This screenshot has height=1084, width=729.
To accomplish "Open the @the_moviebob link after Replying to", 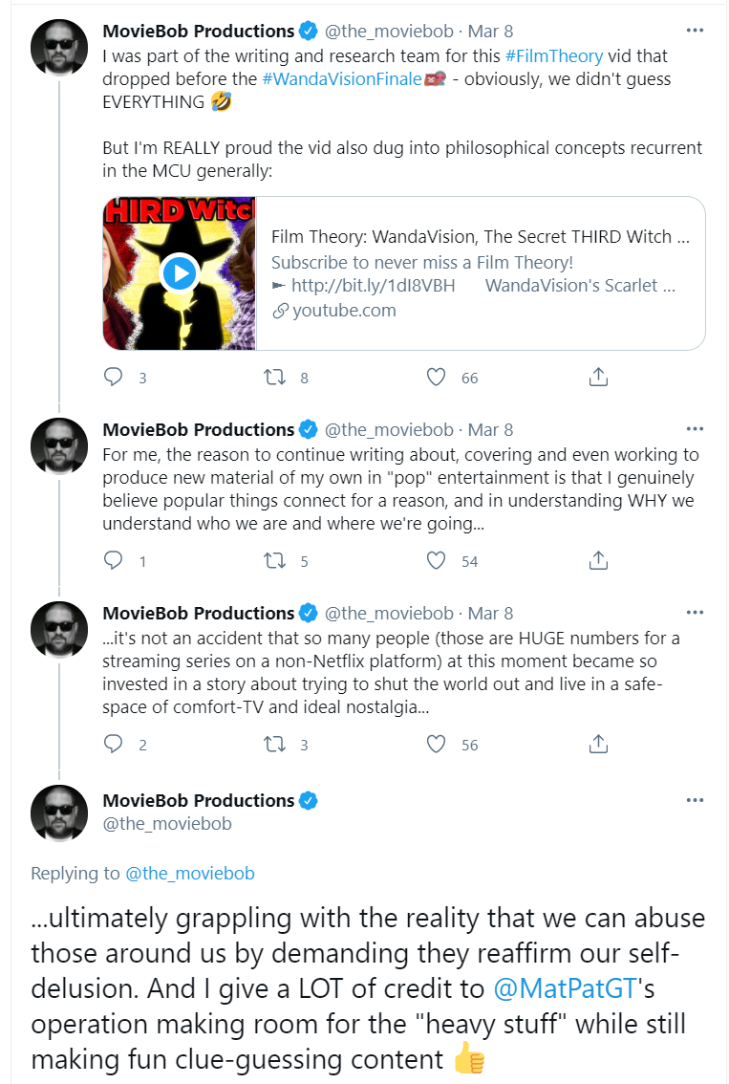I will (x=190, y=873).
